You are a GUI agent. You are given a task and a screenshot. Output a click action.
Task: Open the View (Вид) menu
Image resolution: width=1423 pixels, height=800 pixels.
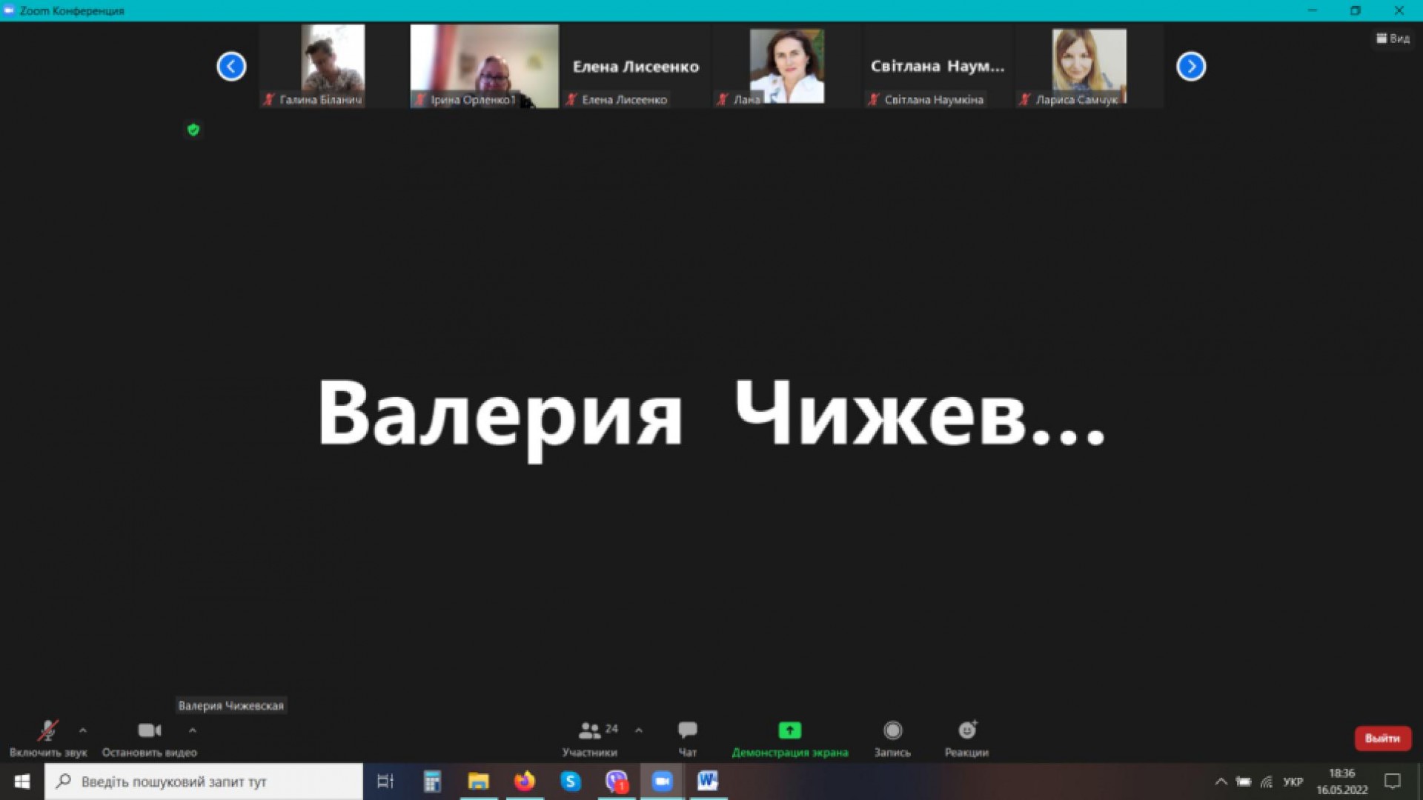(1393, 39)
